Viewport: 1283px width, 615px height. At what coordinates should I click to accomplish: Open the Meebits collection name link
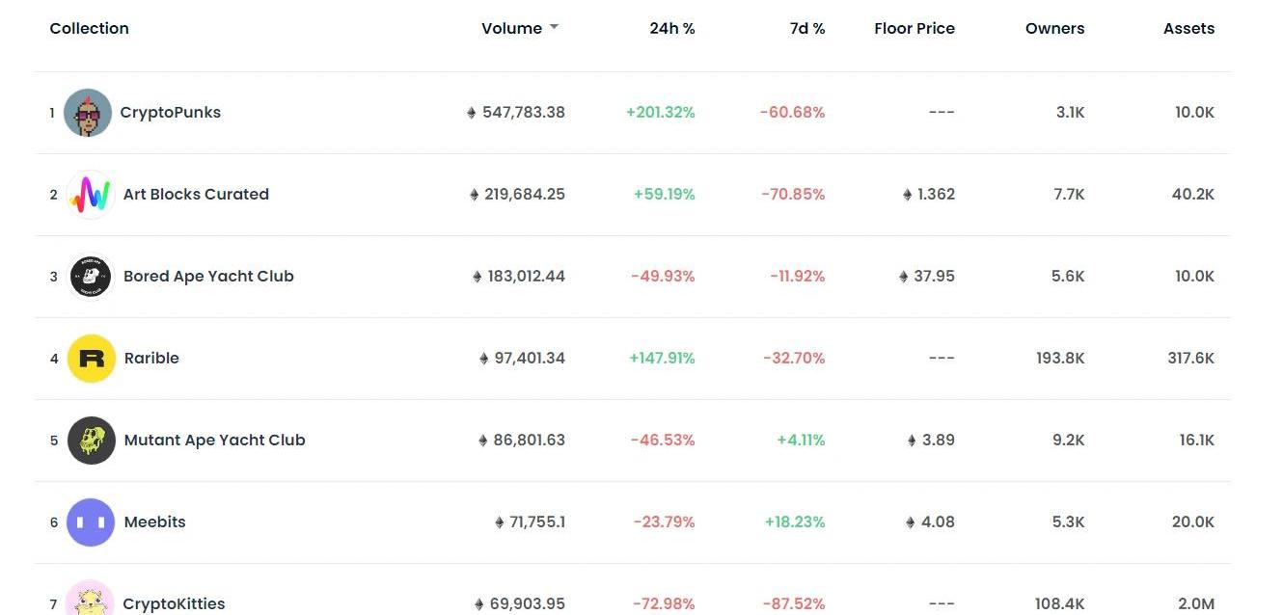pyautogui.click(x=154, y=522)
